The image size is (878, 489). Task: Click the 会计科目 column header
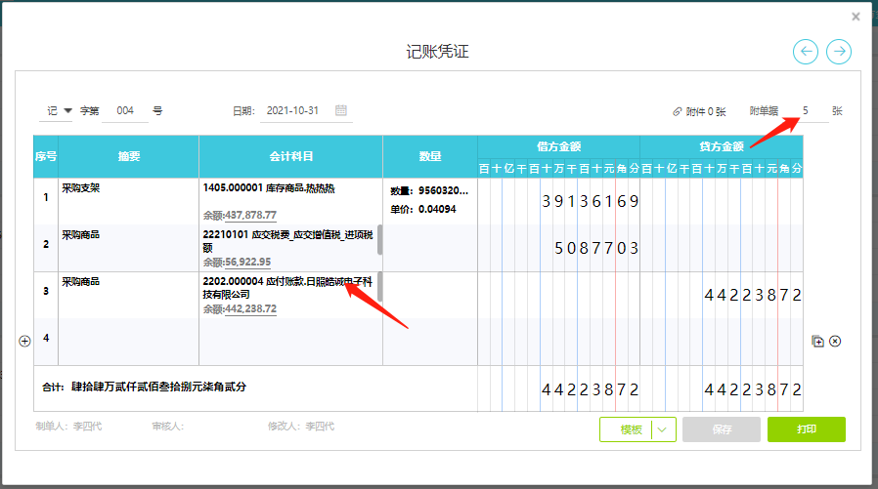point(290,156)
